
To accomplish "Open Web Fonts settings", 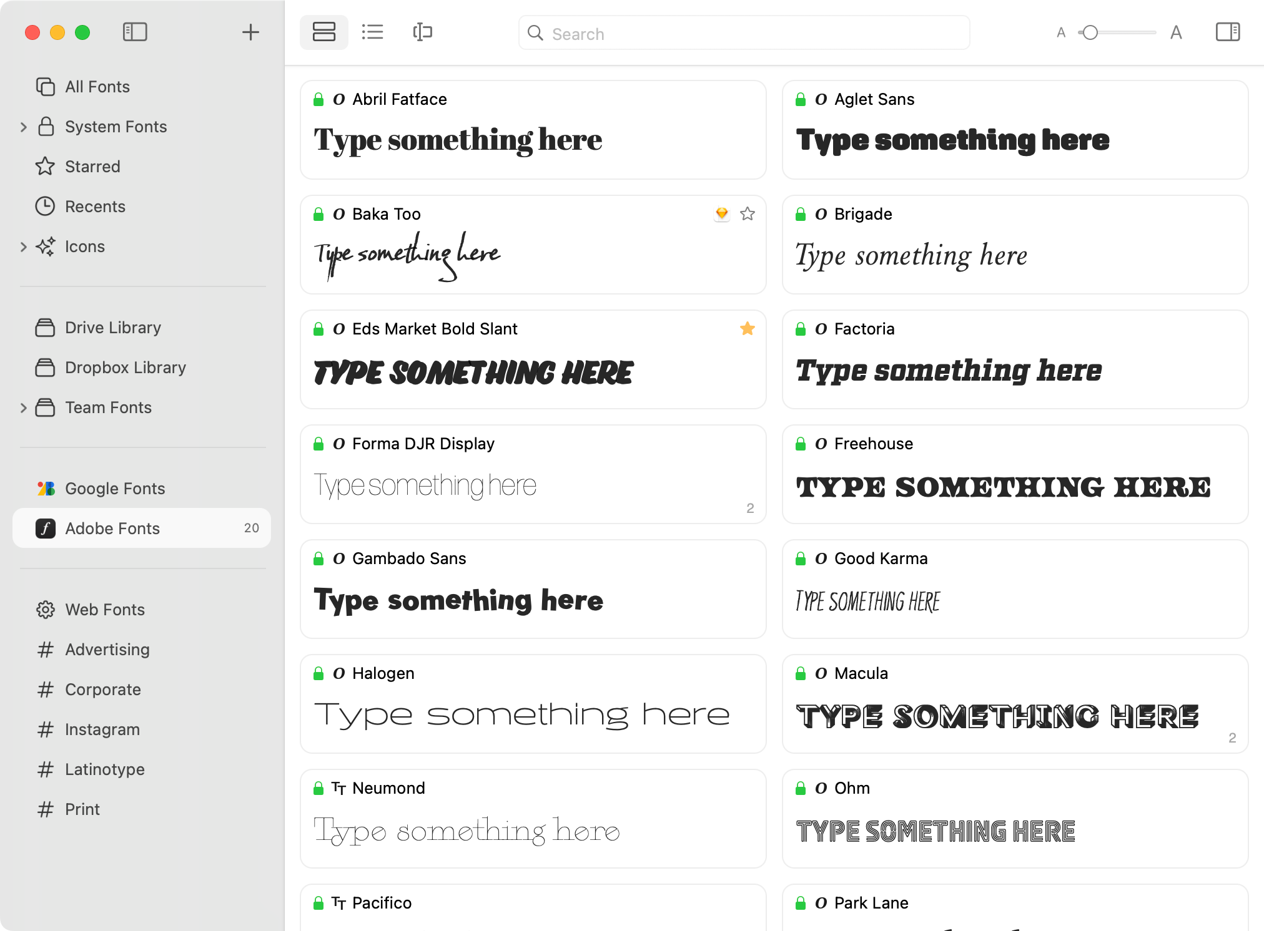I will pyautogui.click(x=104, y=610).
